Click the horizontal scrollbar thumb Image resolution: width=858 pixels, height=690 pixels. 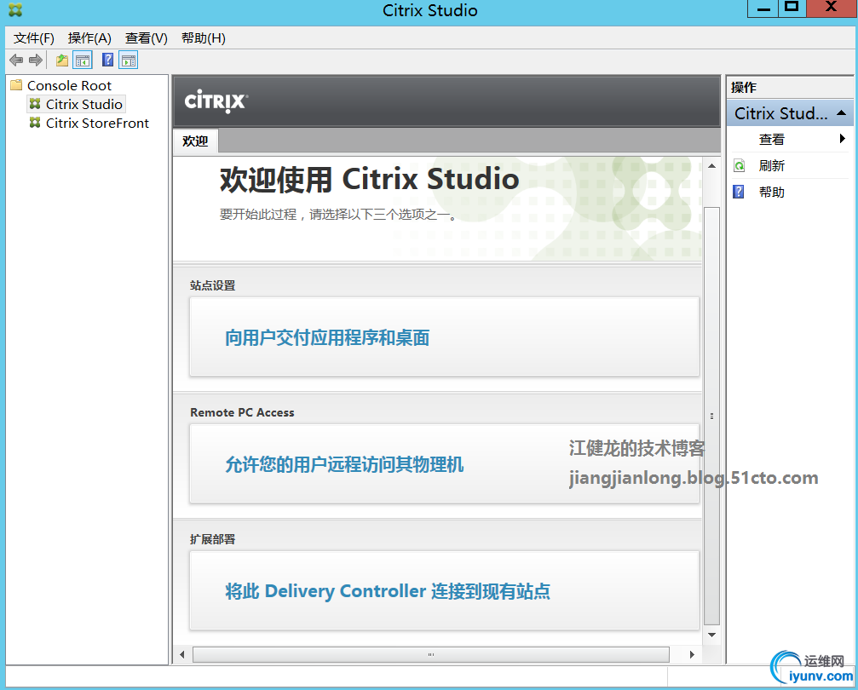point(431,654)
